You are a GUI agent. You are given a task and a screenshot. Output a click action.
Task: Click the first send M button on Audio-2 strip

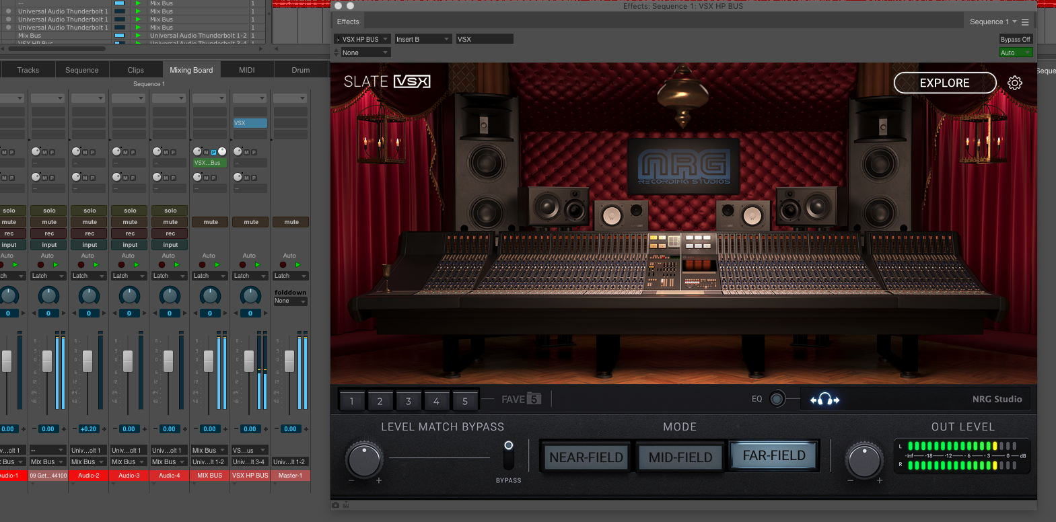pos(85,152)
